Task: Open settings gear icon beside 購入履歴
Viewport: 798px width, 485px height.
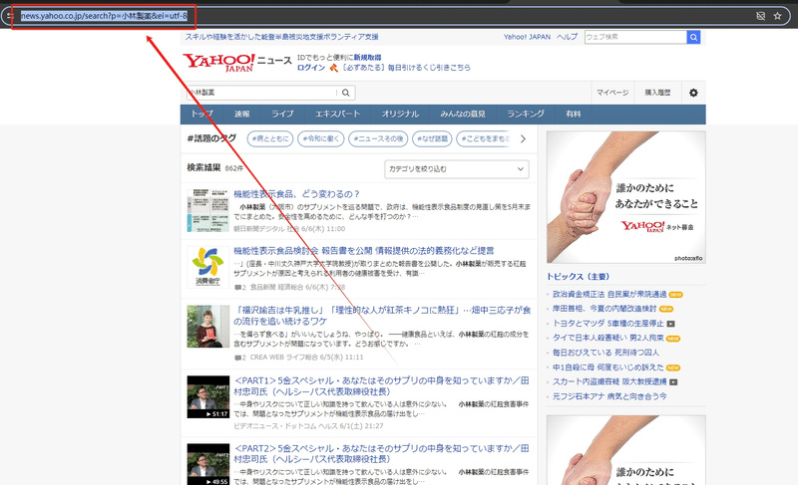Action: (693, 93)
